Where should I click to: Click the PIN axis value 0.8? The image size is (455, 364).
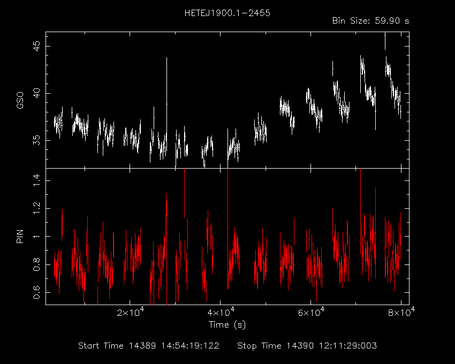pos(37,264)
